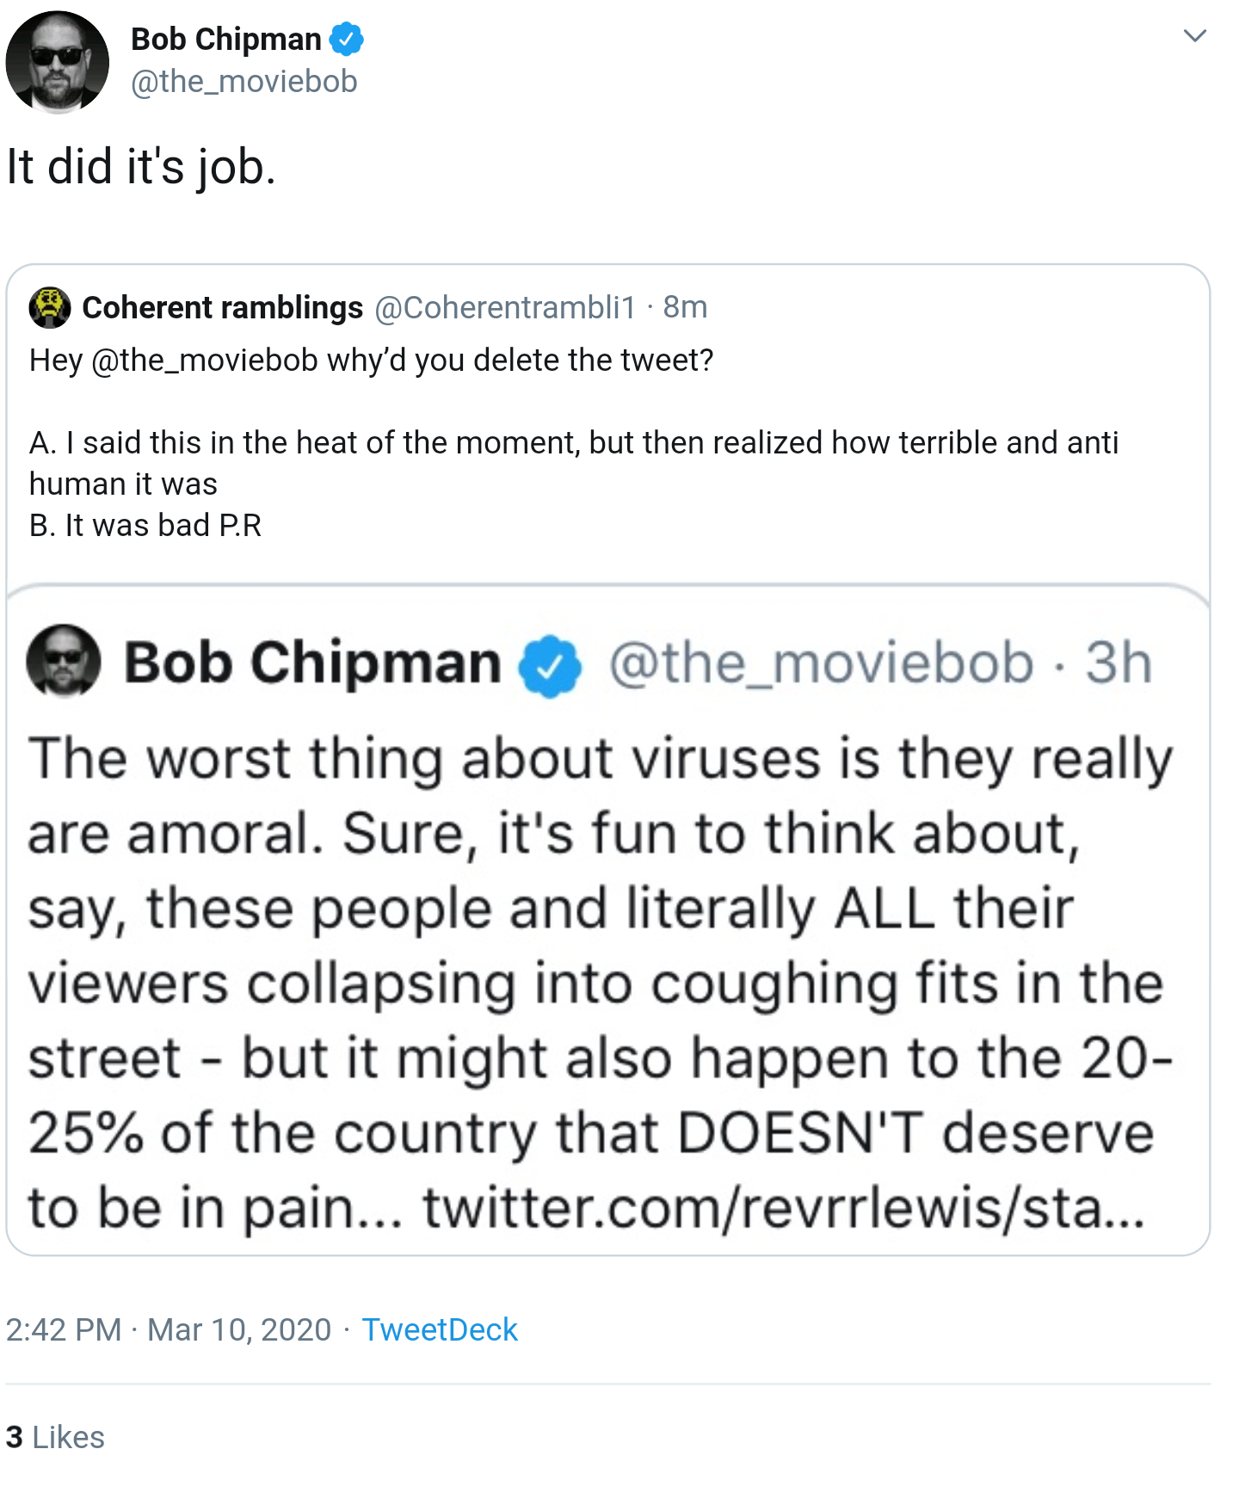1239x1486 pixels.
Task: Click the verified badge in the embedded screenshot
Action: 551,664
